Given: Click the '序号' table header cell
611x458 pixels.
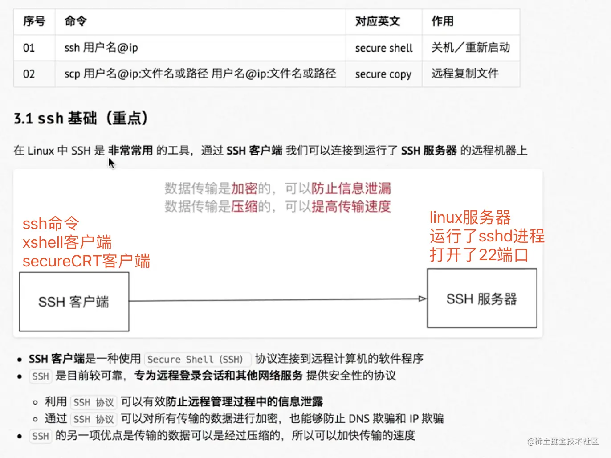Looking at the screenshot, I should pos(34,21).
